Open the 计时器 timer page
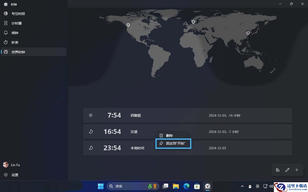The height and width of the screenshot is (192, 308). (x=16, y=23)
